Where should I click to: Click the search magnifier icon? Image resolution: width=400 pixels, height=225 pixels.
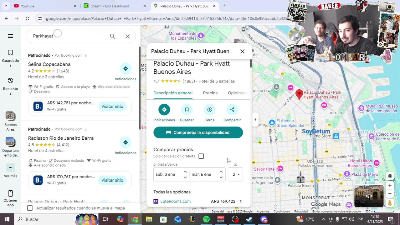[113, 36]
